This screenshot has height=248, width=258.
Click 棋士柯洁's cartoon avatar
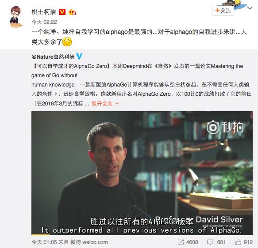(15, 17)
